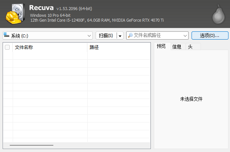Click the Recuva title text
230x152 pixels.
coord(41,8)
